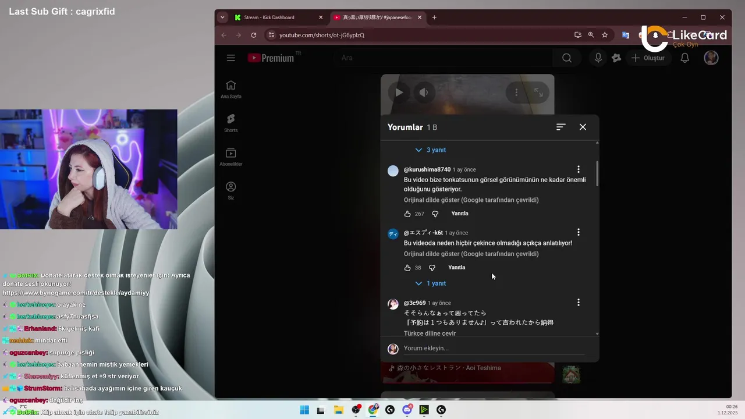The image size is (745, 419).
Task: Open the Task View taskbar icon
Action: tap(321, 410)
